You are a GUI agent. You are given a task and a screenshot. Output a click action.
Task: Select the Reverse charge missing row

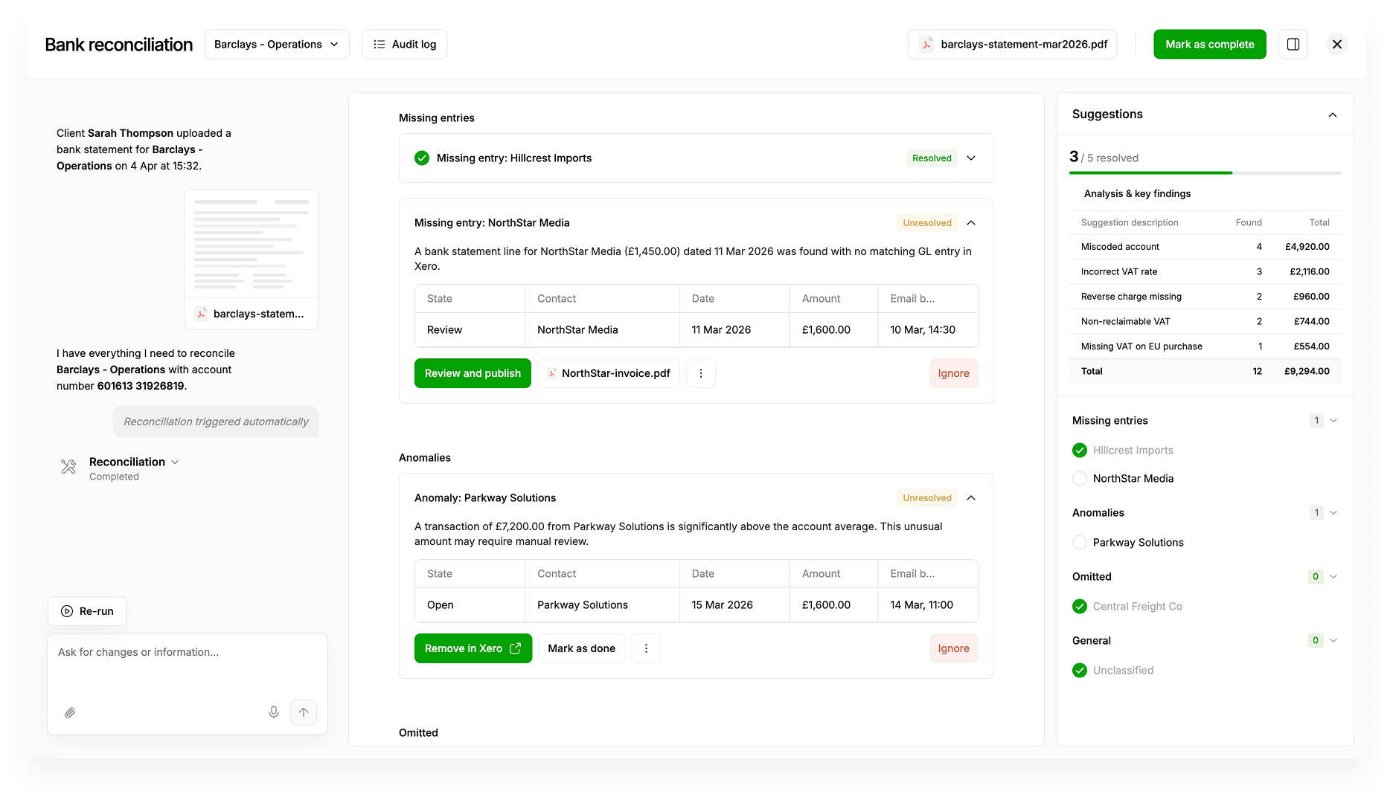tap(1205, 297)
